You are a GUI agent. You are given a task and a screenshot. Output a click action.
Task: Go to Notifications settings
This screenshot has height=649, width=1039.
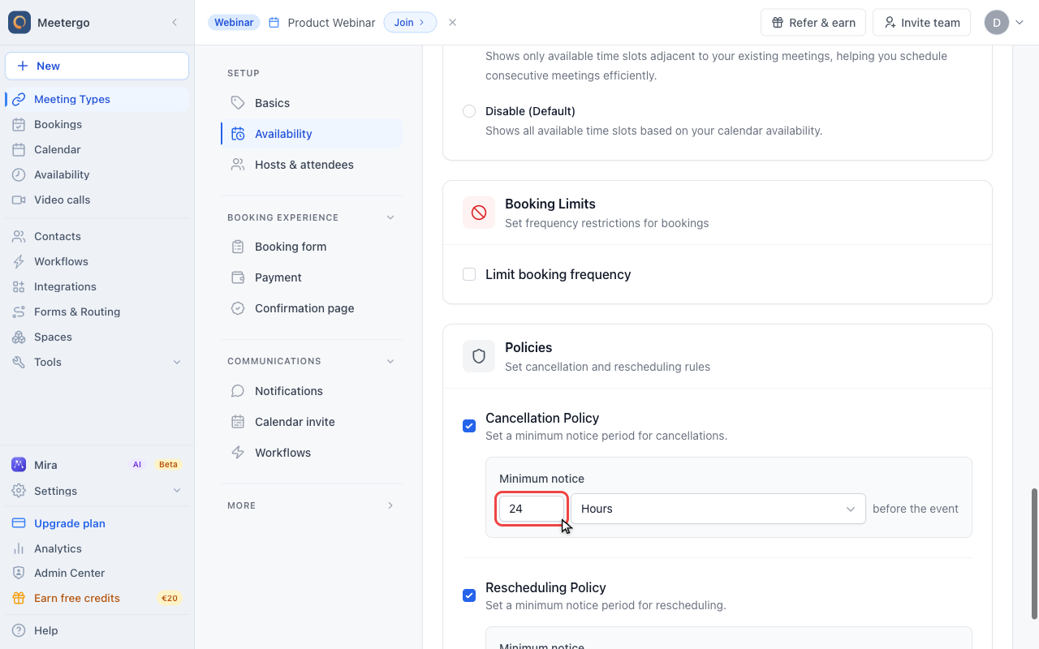coord(312,391)
